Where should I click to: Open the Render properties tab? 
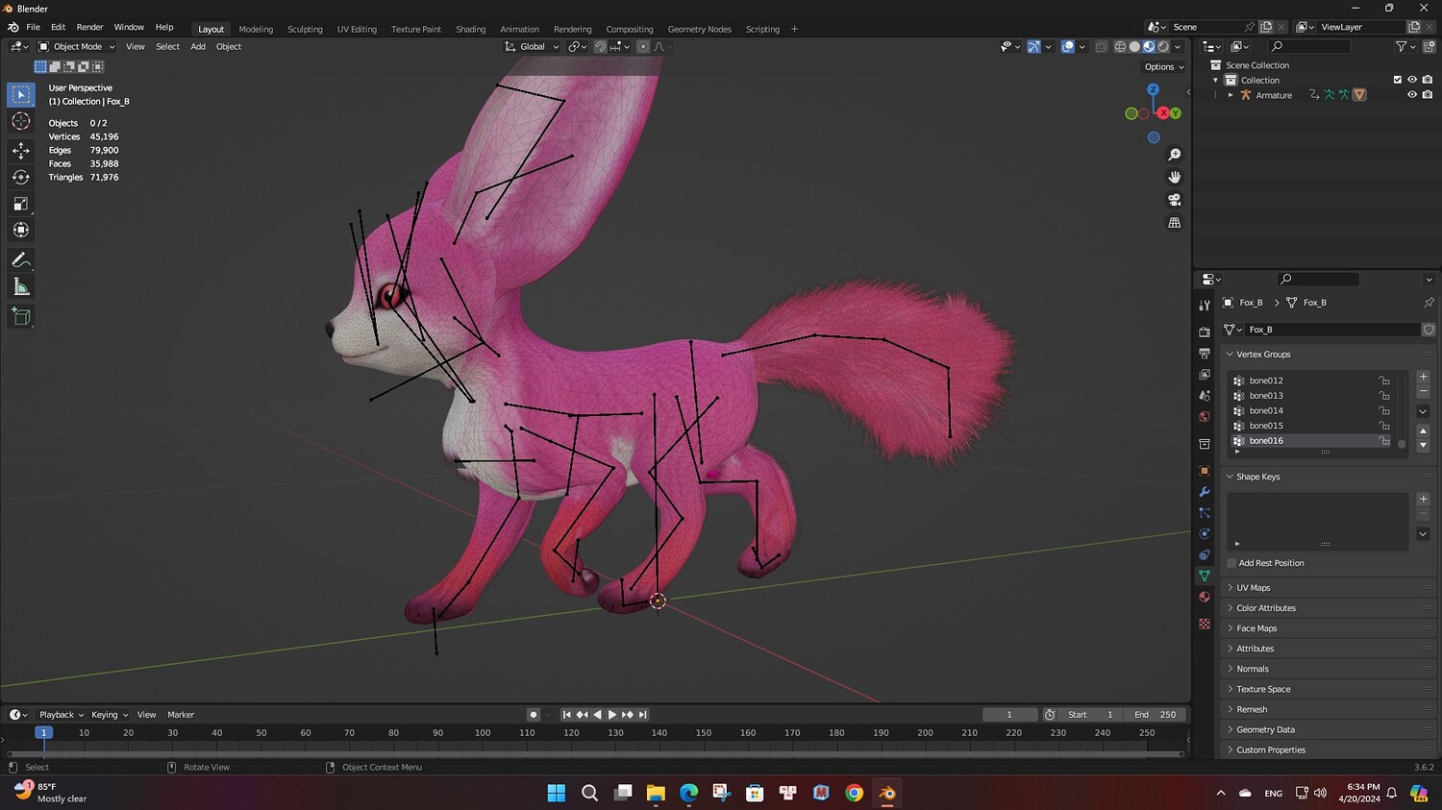point(1205,331)
